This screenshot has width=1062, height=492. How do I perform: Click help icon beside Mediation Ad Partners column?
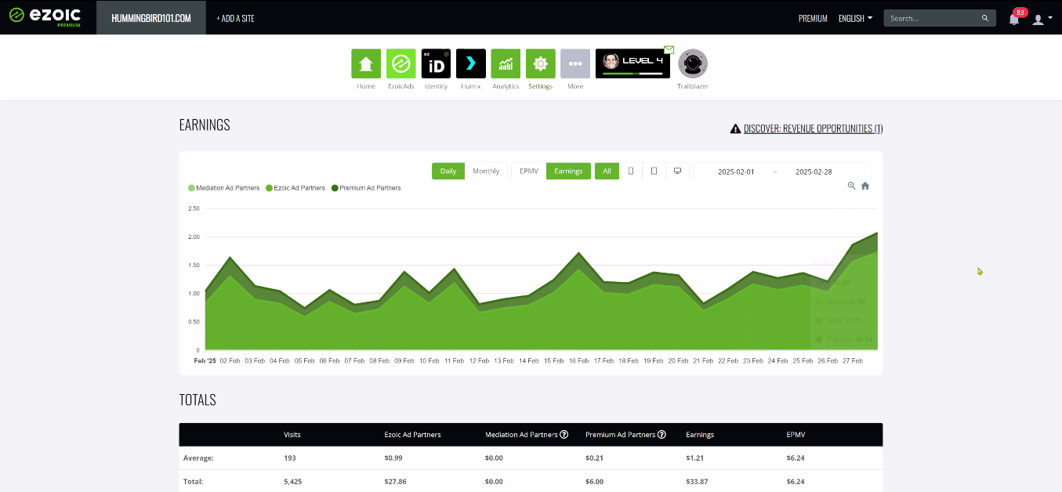coord(564,435)
